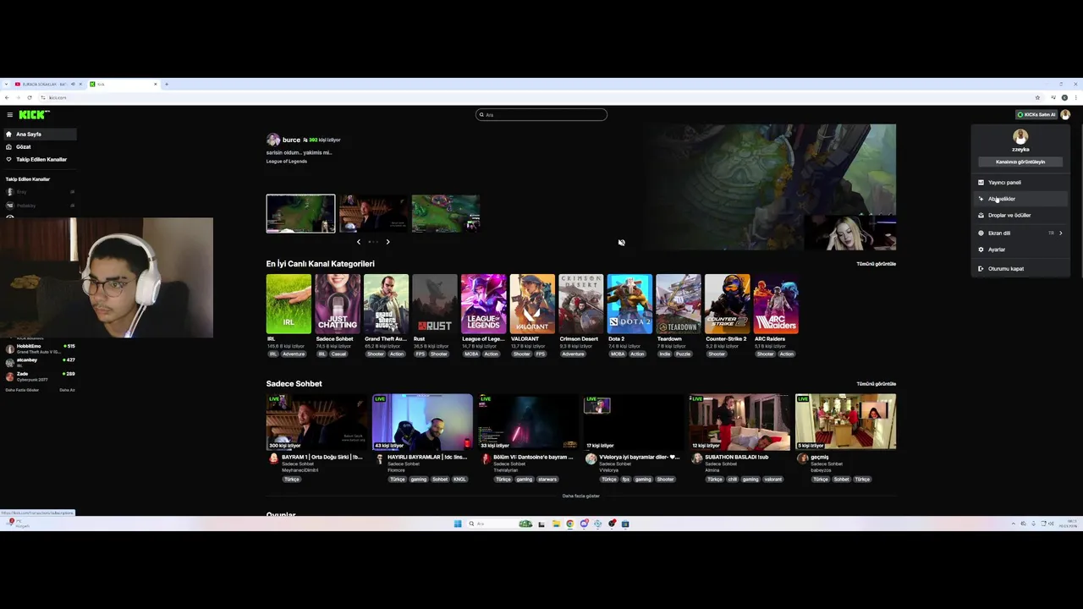Open the BAYRAM 1 Orta Doğu Sirki stream thumbnail
The image size is (1083, 609).
point(316,421)
